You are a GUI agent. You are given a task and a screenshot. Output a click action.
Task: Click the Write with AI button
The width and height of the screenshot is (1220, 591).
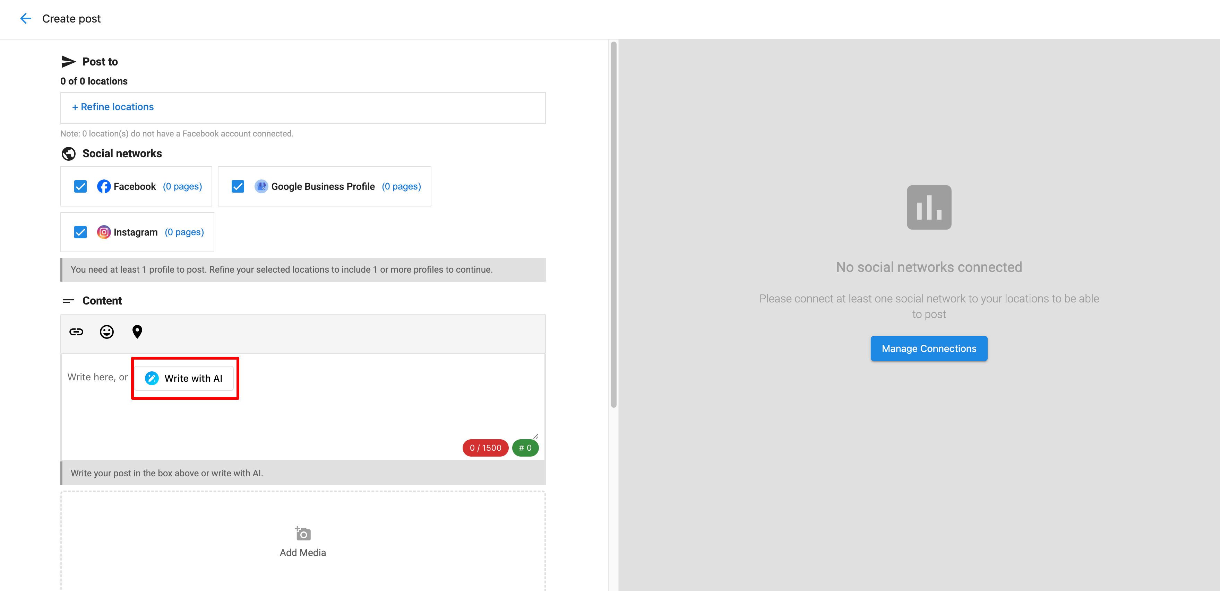[x=184, y=378]
